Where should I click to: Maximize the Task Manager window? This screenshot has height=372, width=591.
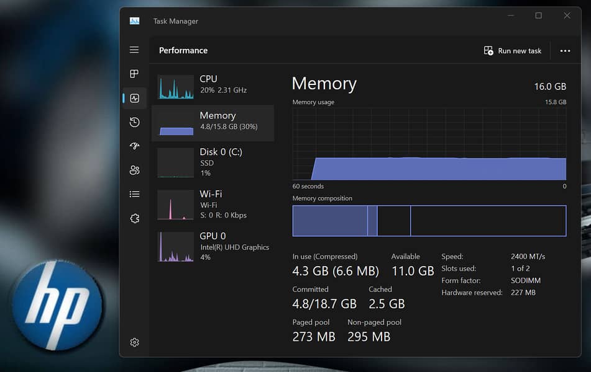[x=538, y=15]
